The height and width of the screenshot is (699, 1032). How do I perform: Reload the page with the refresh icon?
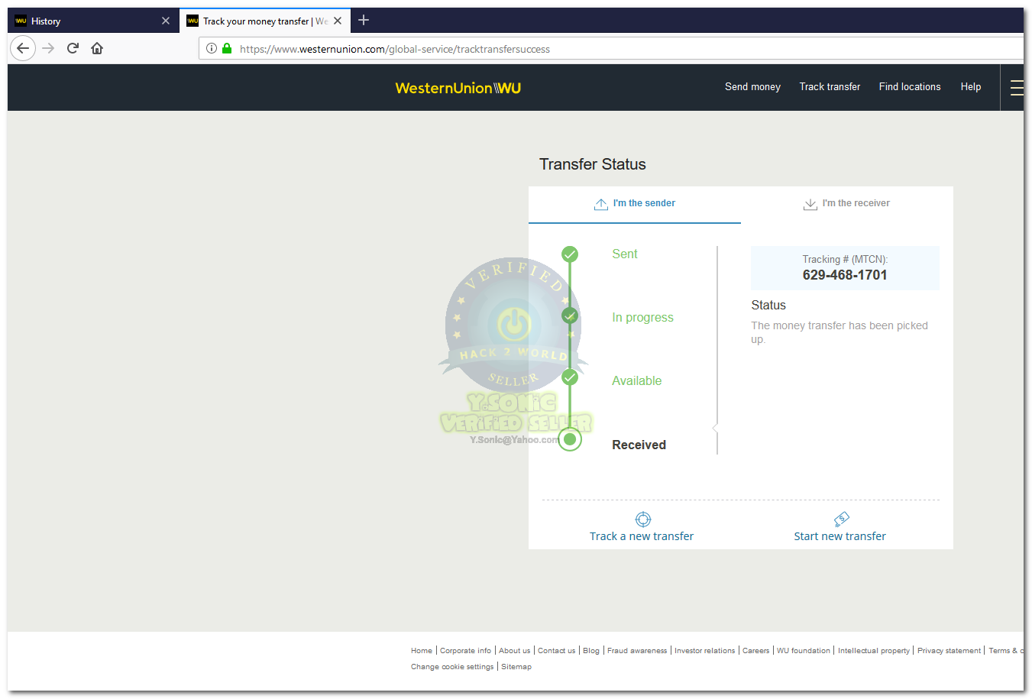tap(73, 48)
